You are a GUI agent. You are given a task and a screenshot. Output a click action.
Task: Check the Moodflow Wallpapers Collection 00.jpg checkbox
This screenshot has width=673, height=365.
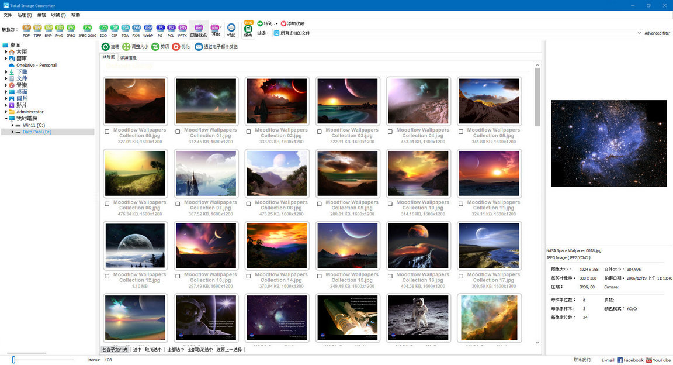tap(106, 131)
